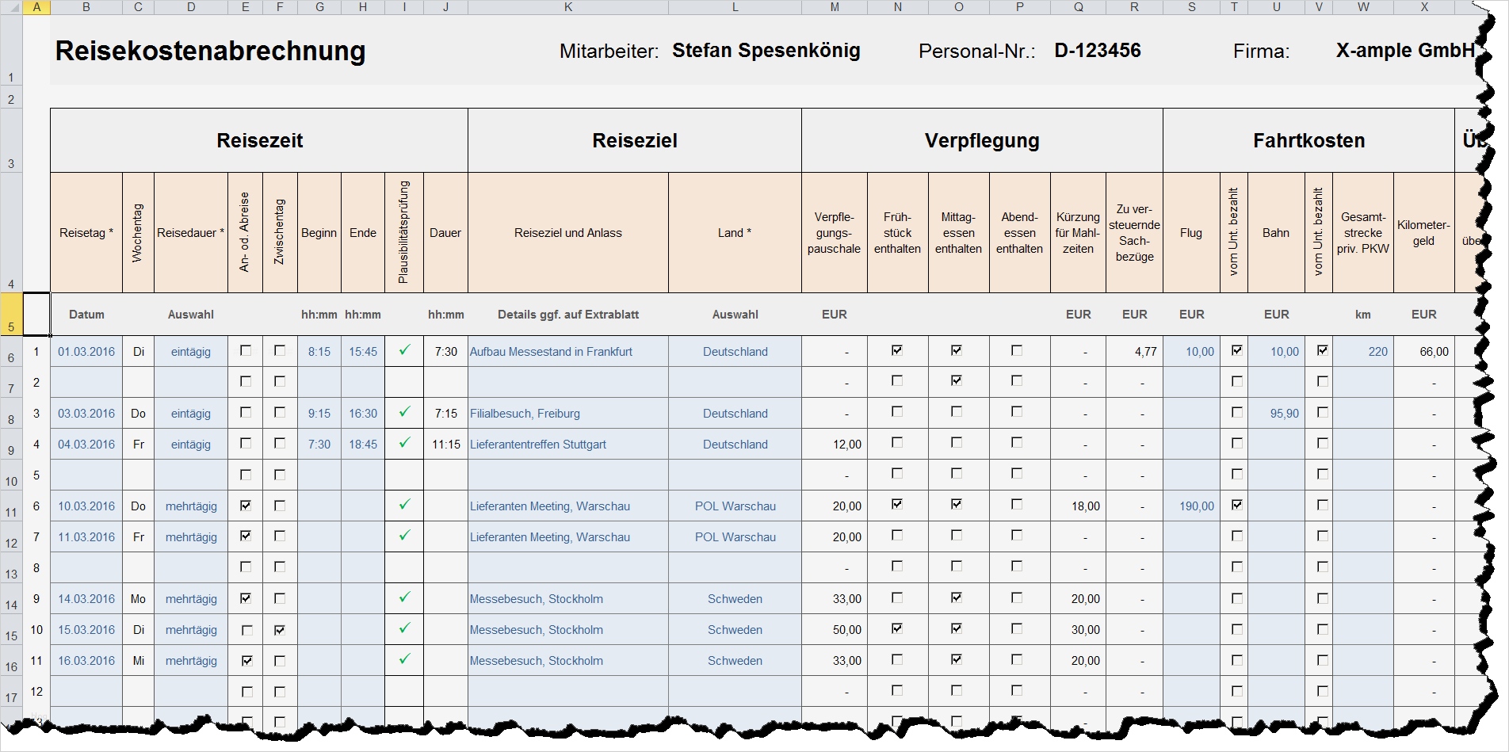1509x752 pixels.
Task: Select column K by clicking its header
Action: (x=567, y=6)
